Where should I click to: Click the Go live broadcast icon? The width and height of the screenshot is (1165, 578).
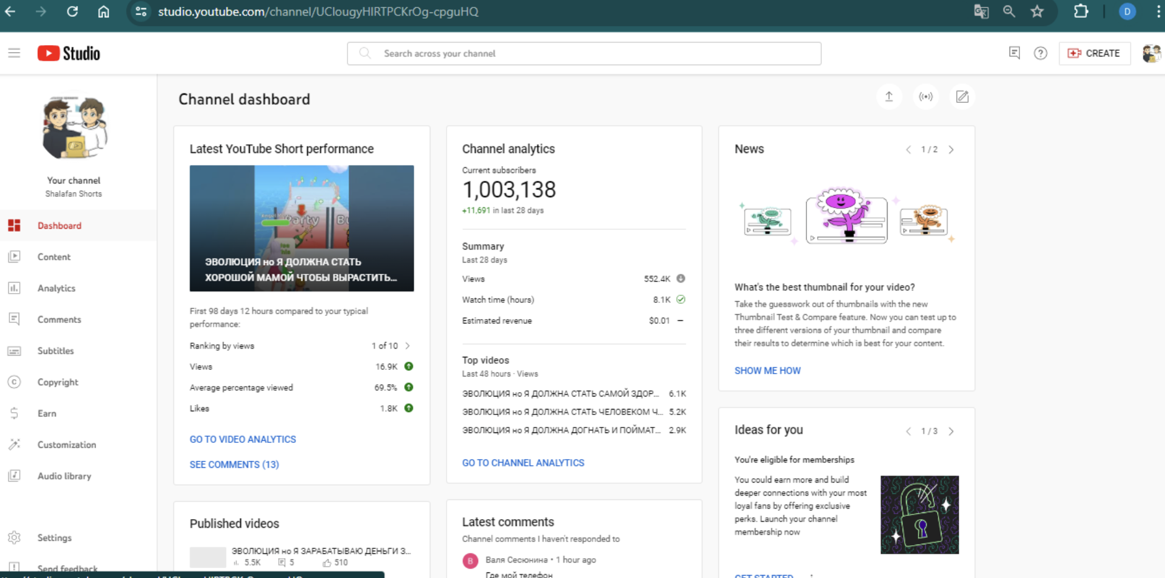(926, 97)
